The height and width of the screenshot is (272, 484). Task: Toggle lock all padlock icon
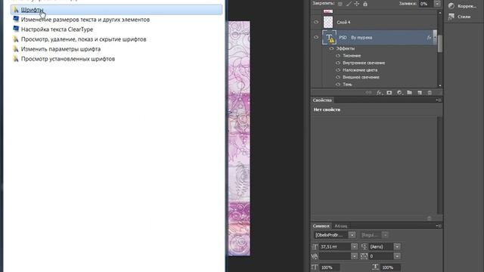click(x=365, y=4)
